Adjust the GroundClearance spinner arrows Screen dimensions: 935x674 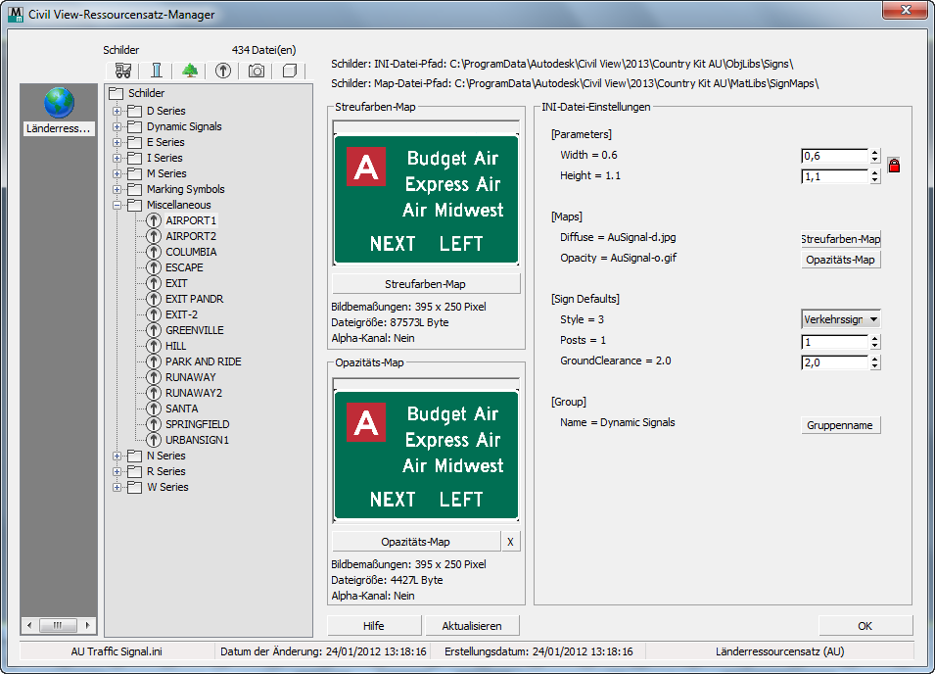(874, 362)
